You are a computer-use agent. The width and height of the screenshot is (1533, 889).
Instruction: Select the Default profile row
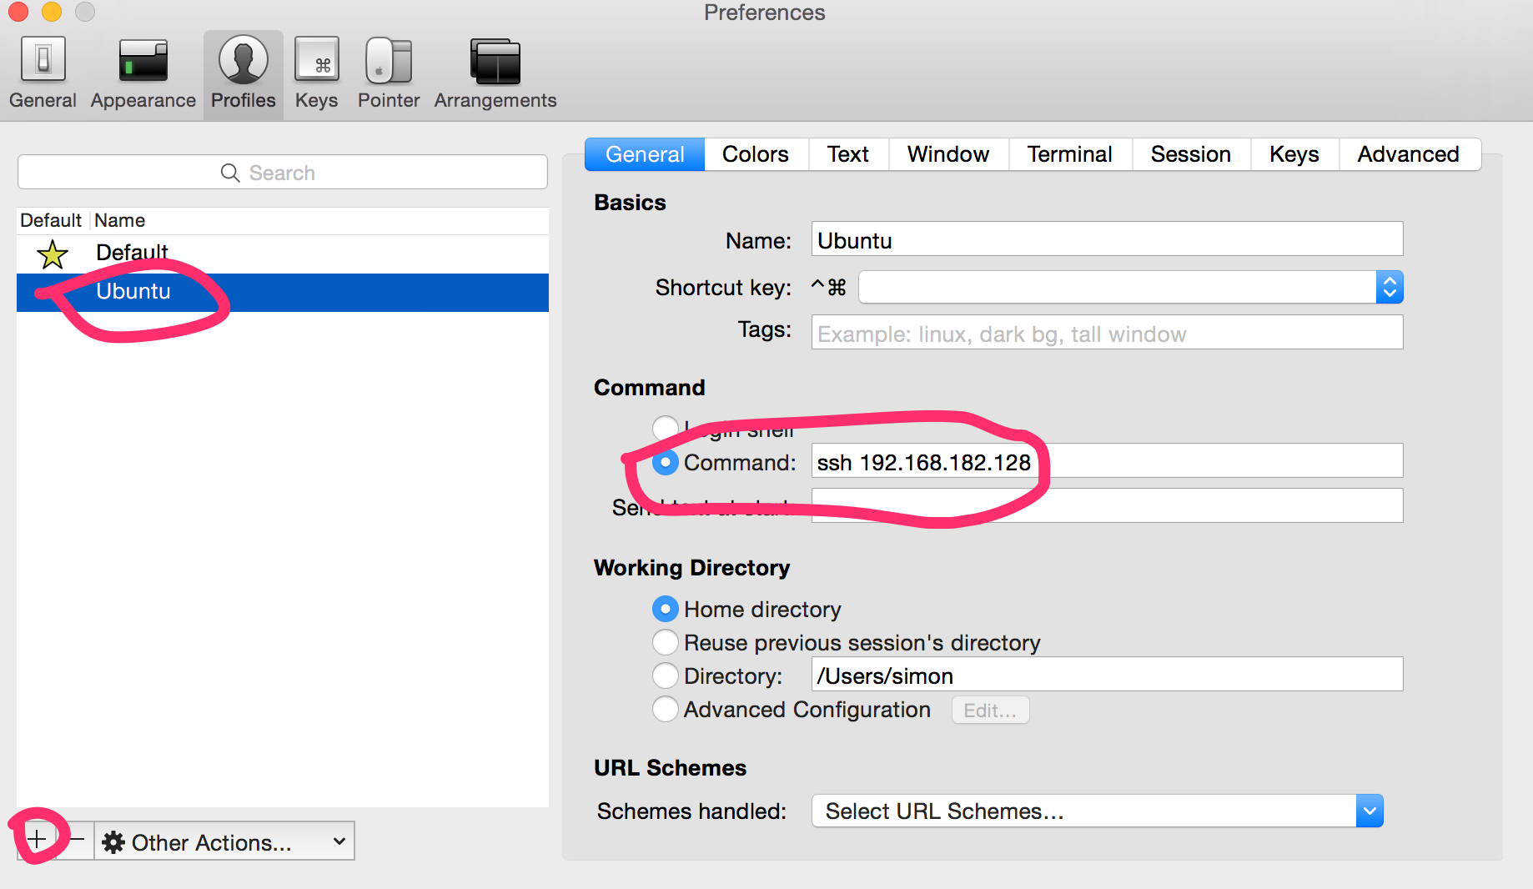click(x=283, y=254)
